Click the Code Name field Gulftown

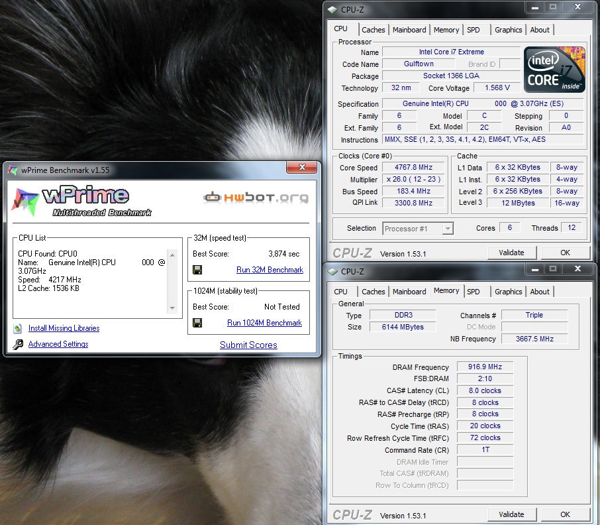[x=419, y=64]
